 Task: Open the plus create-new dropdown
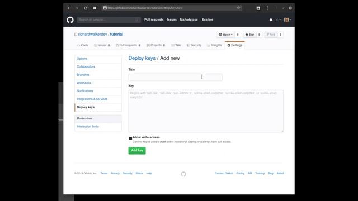coord(278,20)
